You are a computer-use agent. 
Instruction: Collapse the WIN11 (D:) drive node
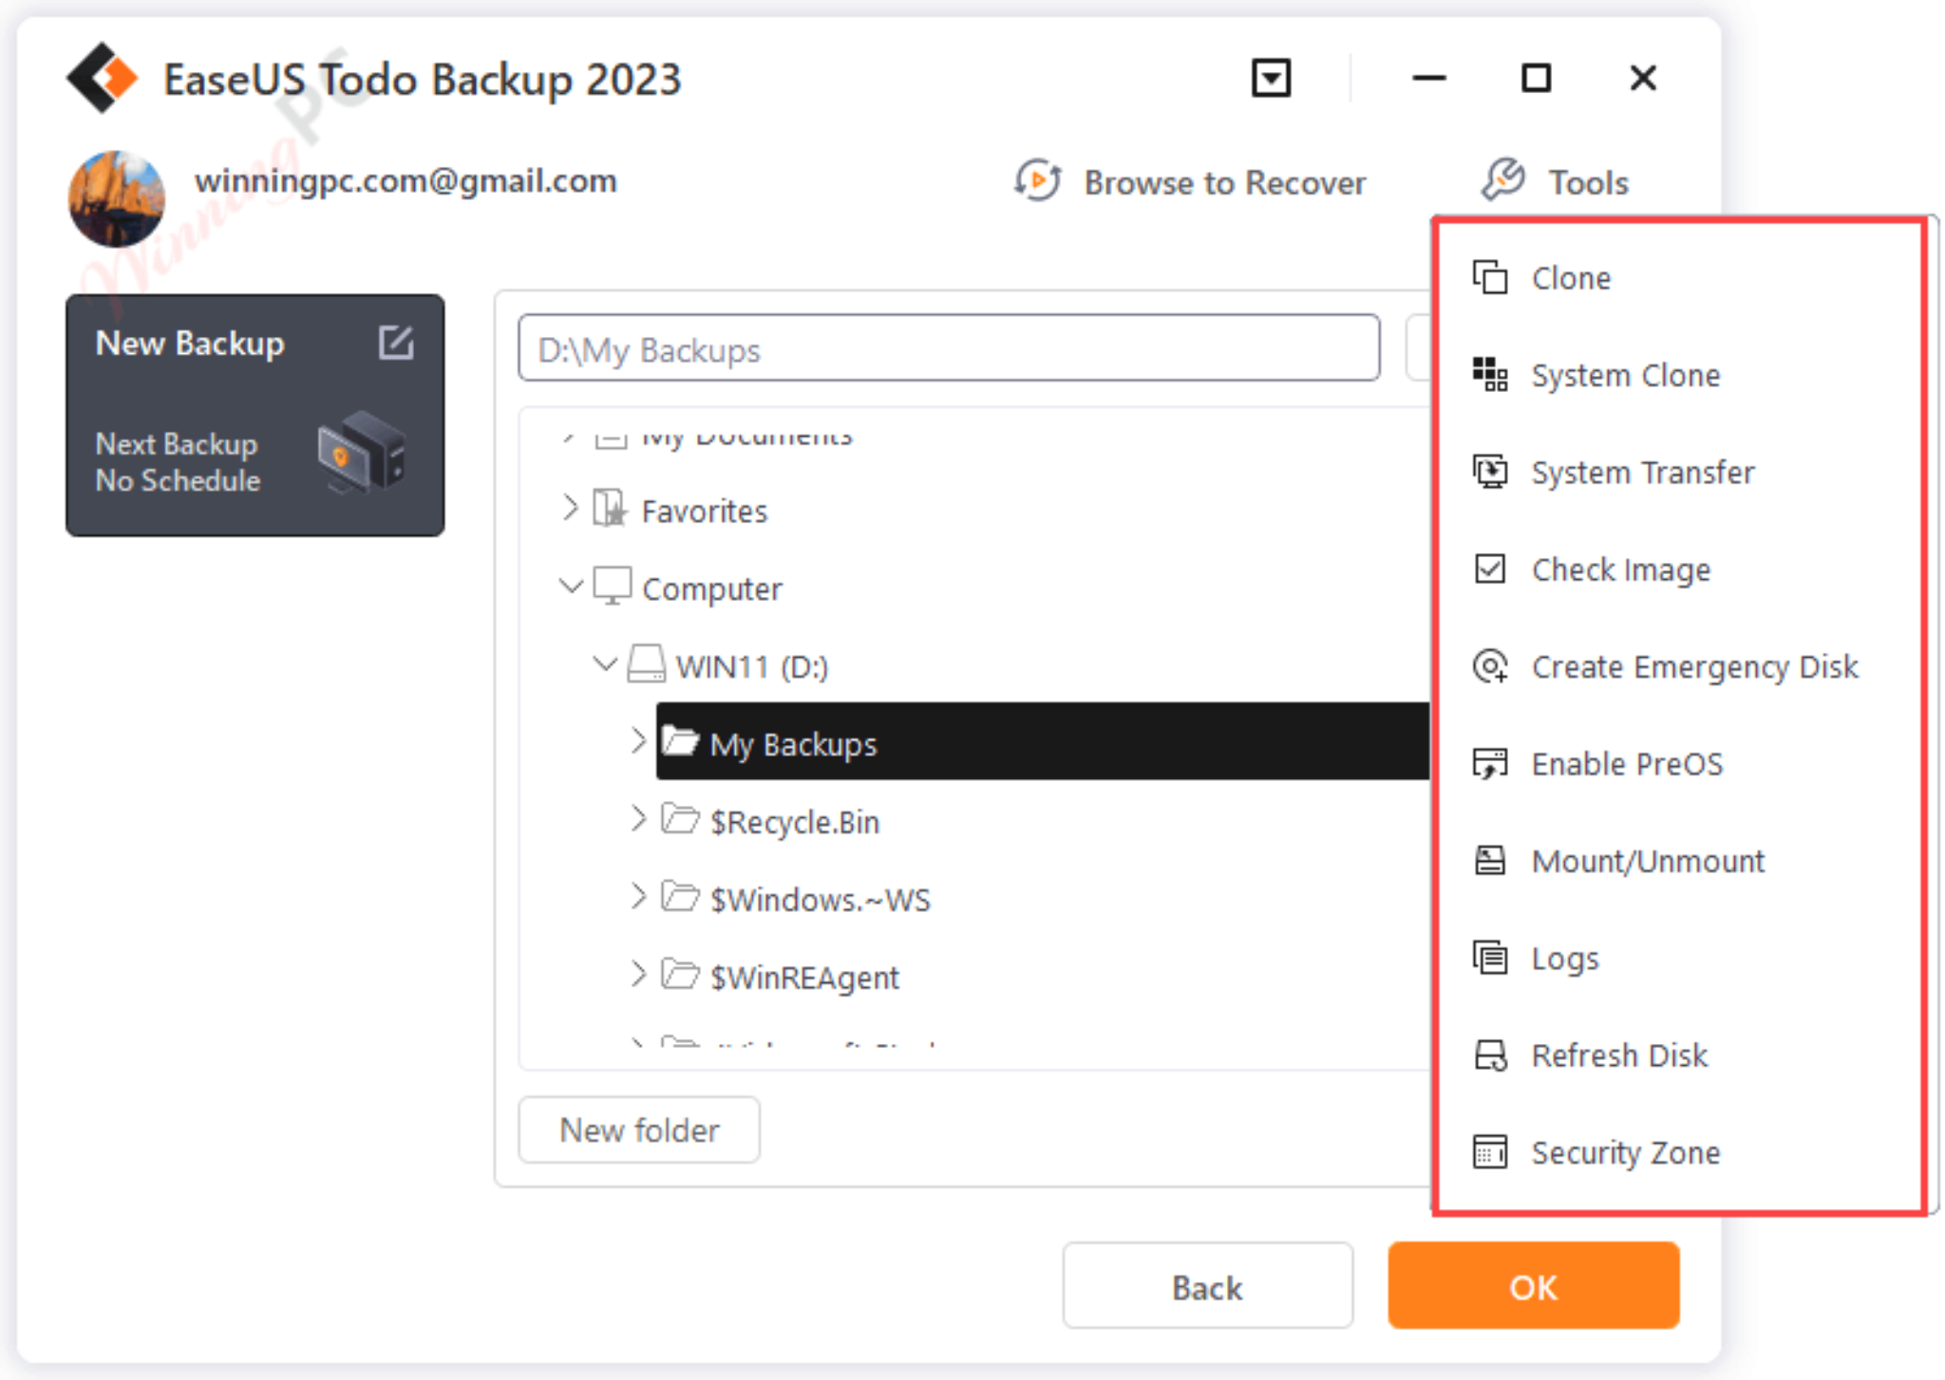605,663
